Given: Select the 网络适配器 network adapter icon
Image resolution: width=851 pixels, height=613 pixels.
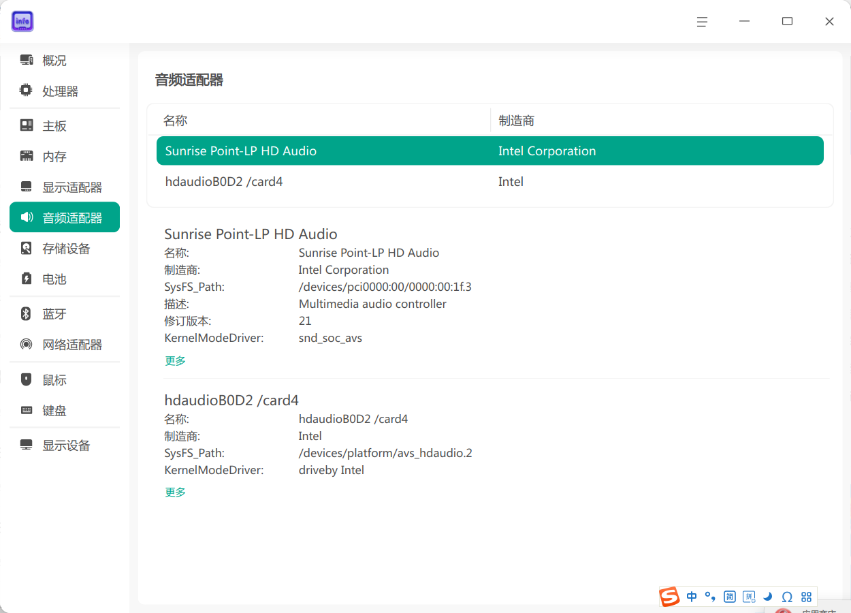Looking at the screenshot, I should (x=27, y=345).
